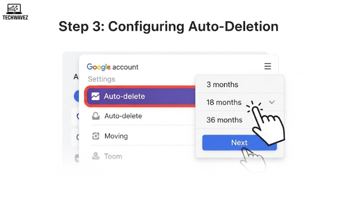Click the TechWavez logo icon
347x213 pixels.
[x=14, y=9]
